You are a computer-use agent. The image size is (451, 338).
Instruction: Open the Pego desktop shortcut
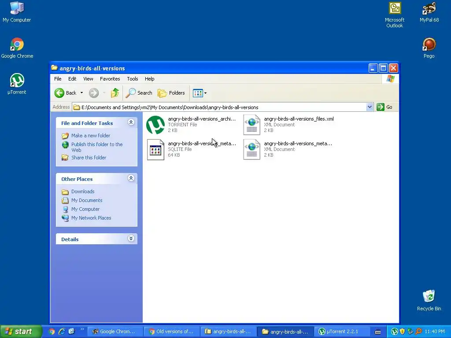429,48
